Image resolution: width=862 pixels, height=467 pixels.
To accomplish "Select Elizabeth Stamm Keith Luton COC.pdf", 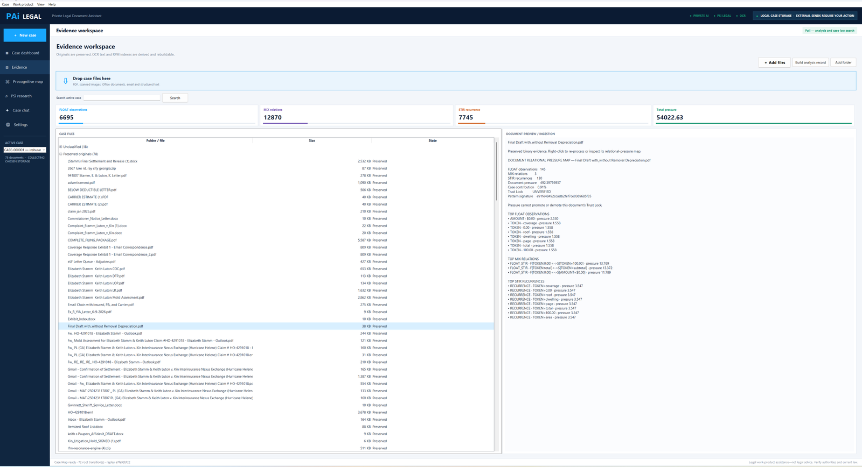I will (276, 268).
